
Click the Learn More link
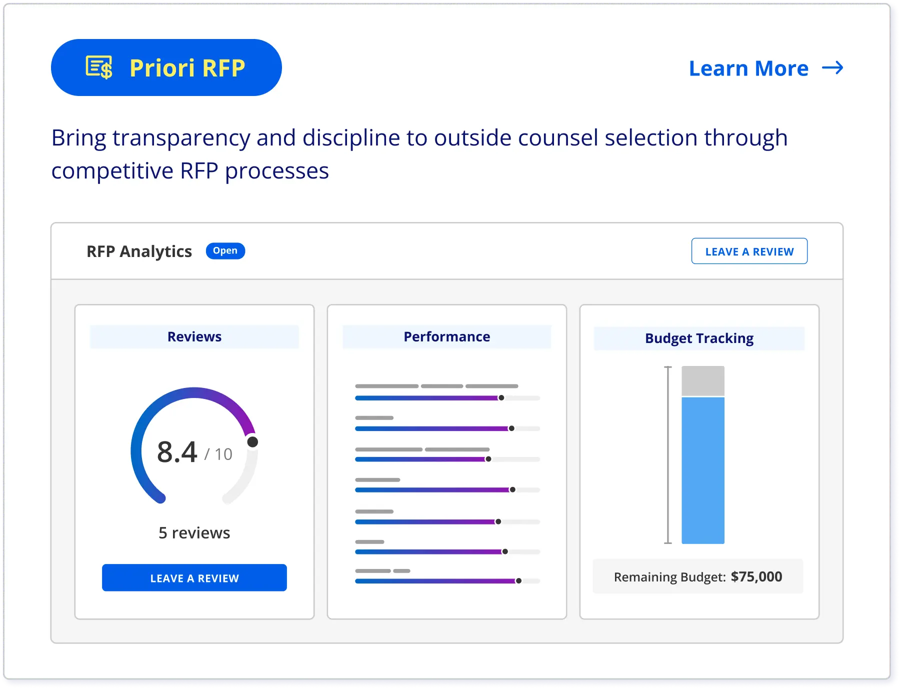747,68
